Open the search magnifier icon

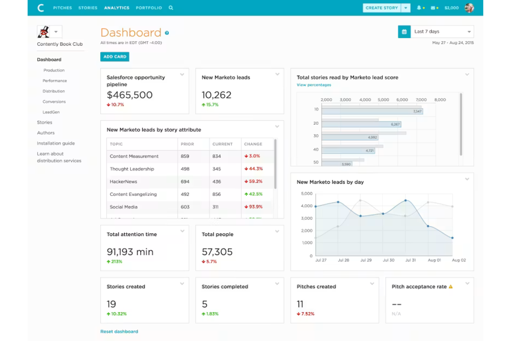(x=171, y=8)
